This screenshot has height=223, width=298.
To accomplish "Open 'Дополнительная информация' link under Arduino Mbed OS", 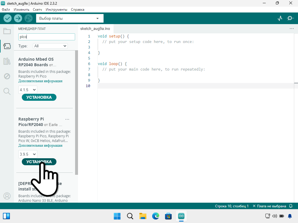I will 40,81.
